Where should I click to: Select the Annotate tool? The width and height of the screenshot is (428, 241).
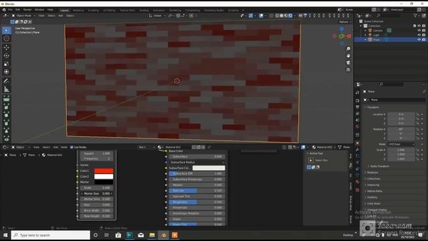[7, 81]
